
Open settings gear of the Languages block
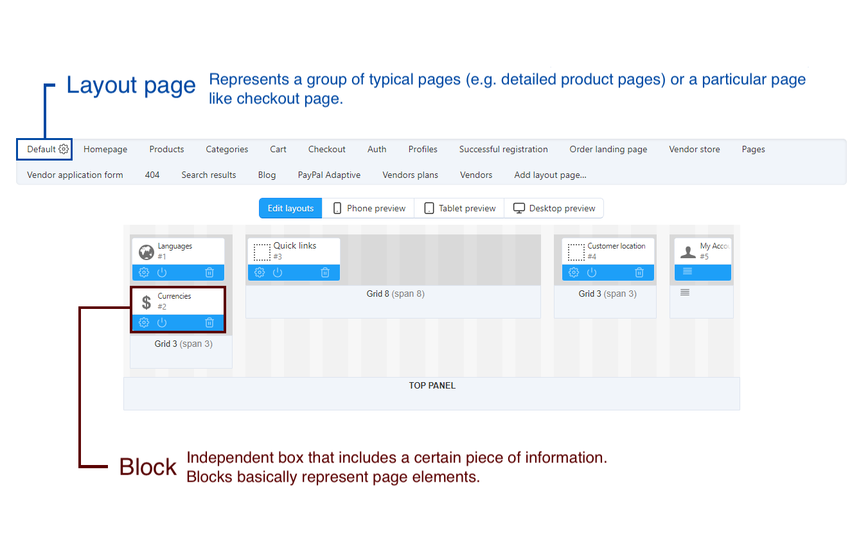coord(144,272)
